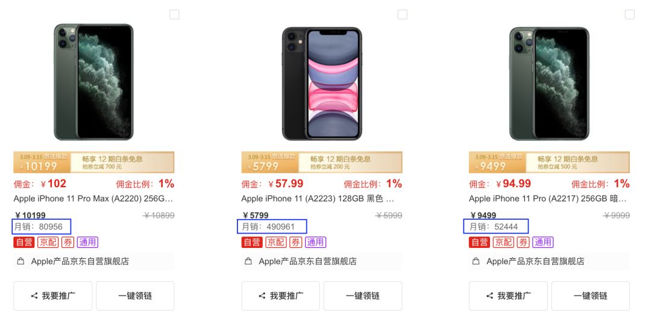
Task: Click the 券 coupon badge on the iPhone 11 card
Action: pos(295,242)
